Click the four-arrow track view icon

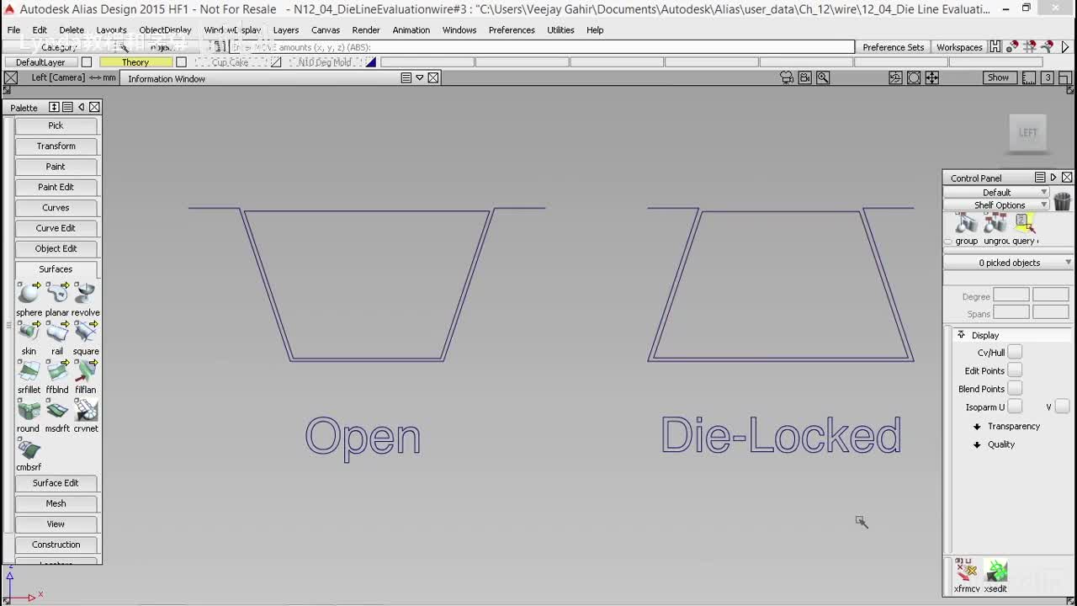click(x=932, y=77)
